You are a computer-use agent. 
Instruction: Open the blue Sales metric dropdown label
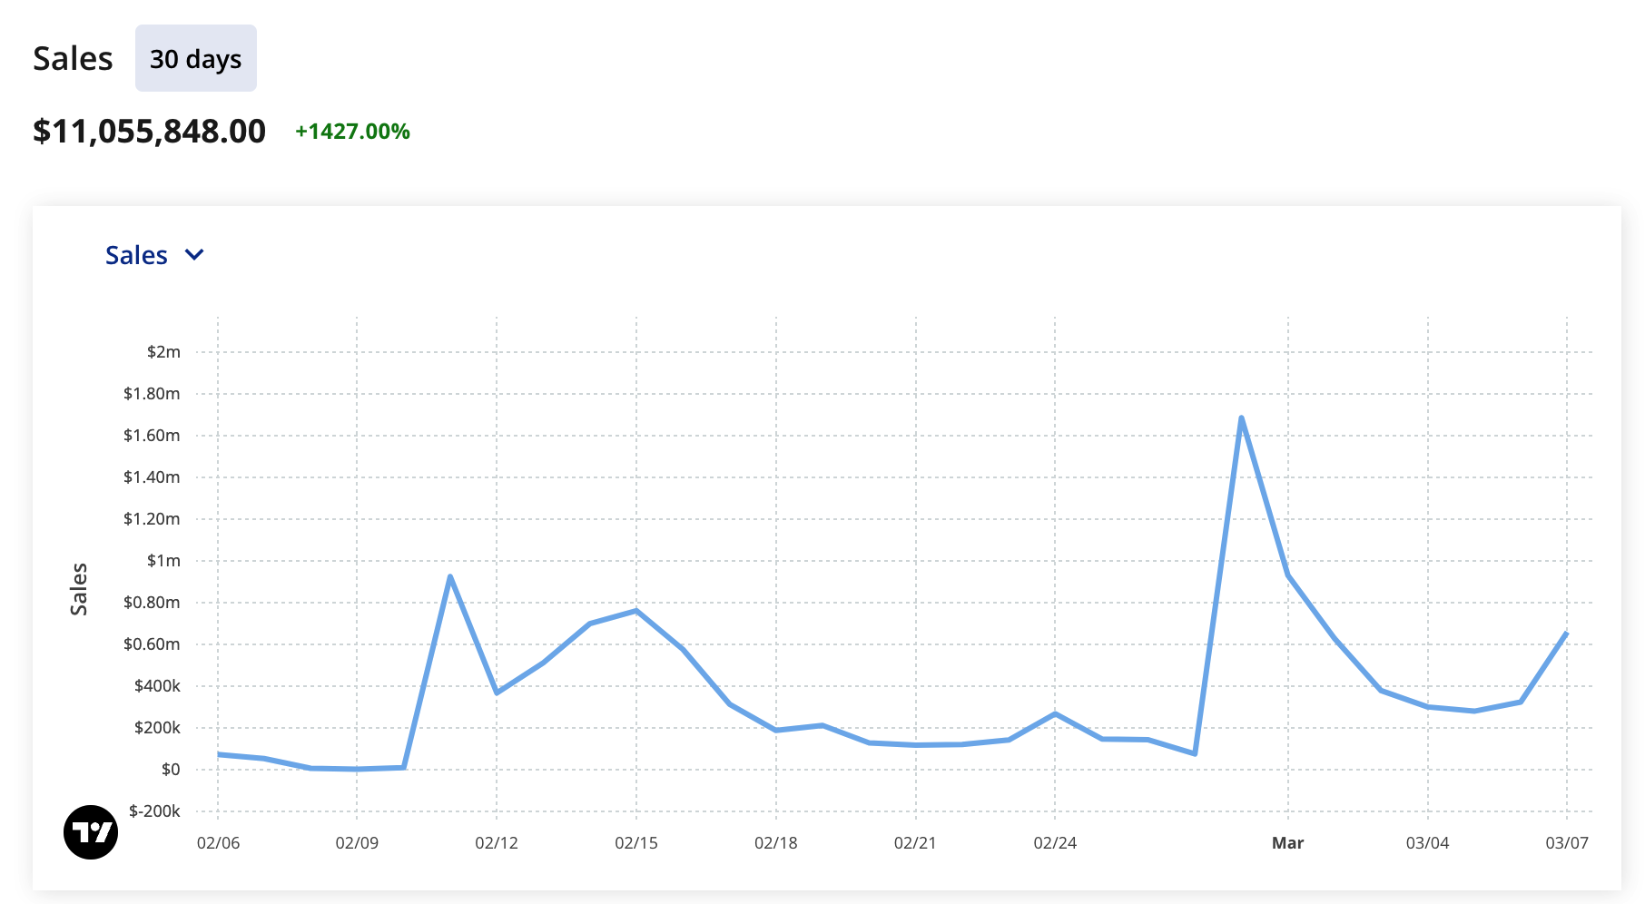[136, 255]
